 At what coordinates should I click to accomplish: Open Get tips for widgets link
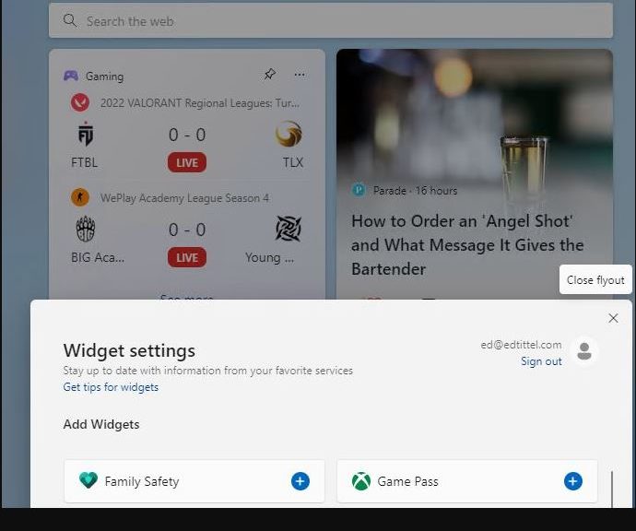click(111, 387)
